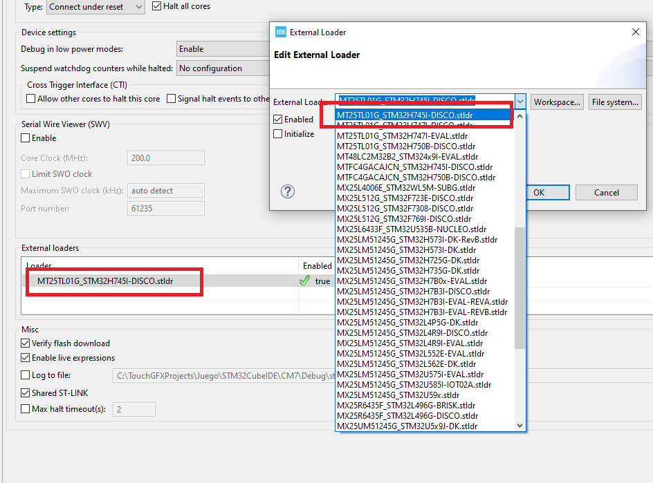Click the IDE icon in dialog title bar

coord(280,32)
